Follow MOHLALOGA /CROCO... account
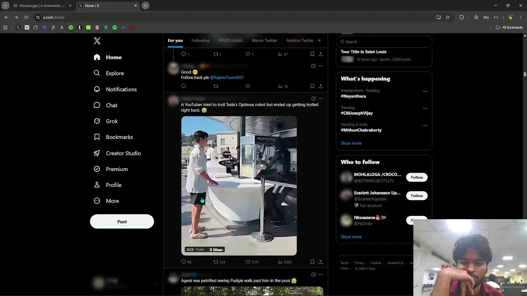The image size is (527, 296). click(x=417, y=177)
